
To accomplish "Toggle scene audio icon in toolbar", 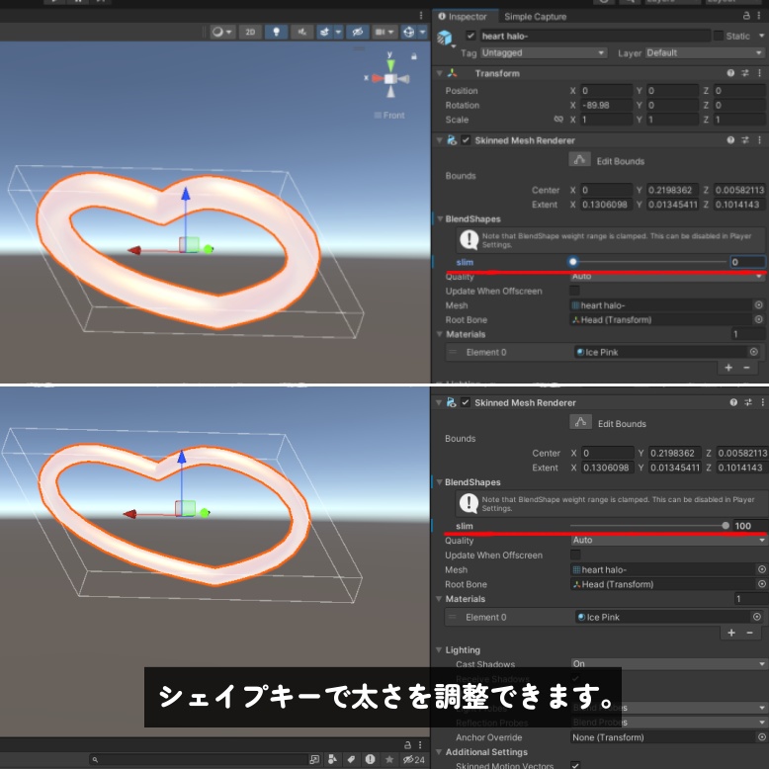I will pyautogui.click(x=302, y=32).
